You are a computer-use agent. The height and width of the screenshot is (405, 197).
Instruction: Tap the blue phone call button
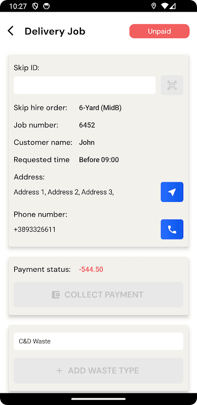(172, 229)
